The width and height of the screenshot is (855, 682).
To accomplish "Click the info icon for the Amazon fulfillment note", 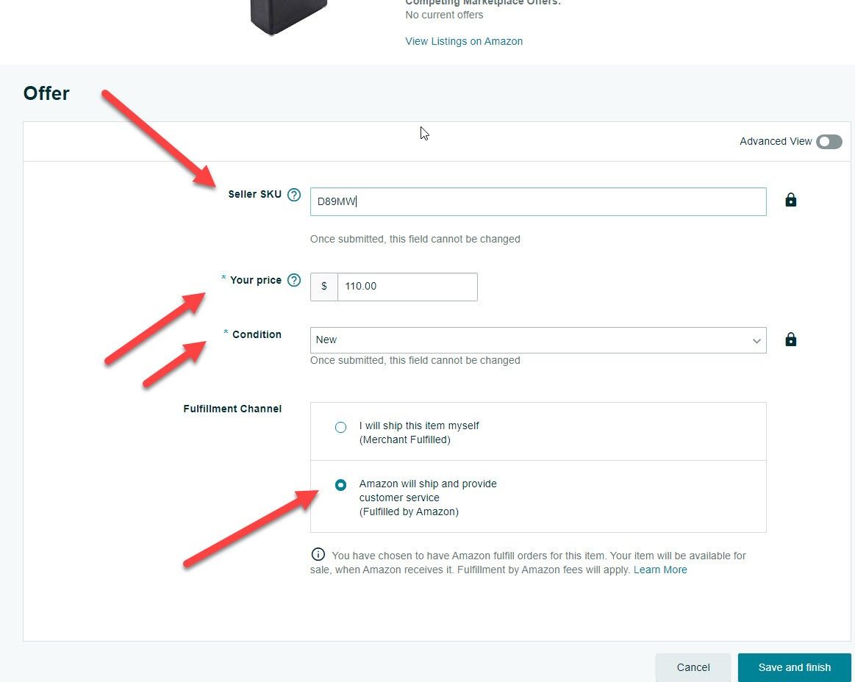I will coord(318,554).
